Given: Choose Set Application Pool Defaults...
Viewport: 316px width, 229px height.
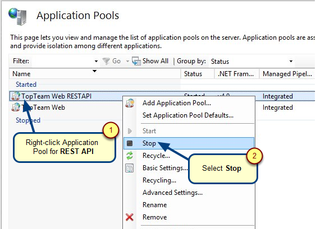Looking at the screenshot, I should tap(188, 115).
